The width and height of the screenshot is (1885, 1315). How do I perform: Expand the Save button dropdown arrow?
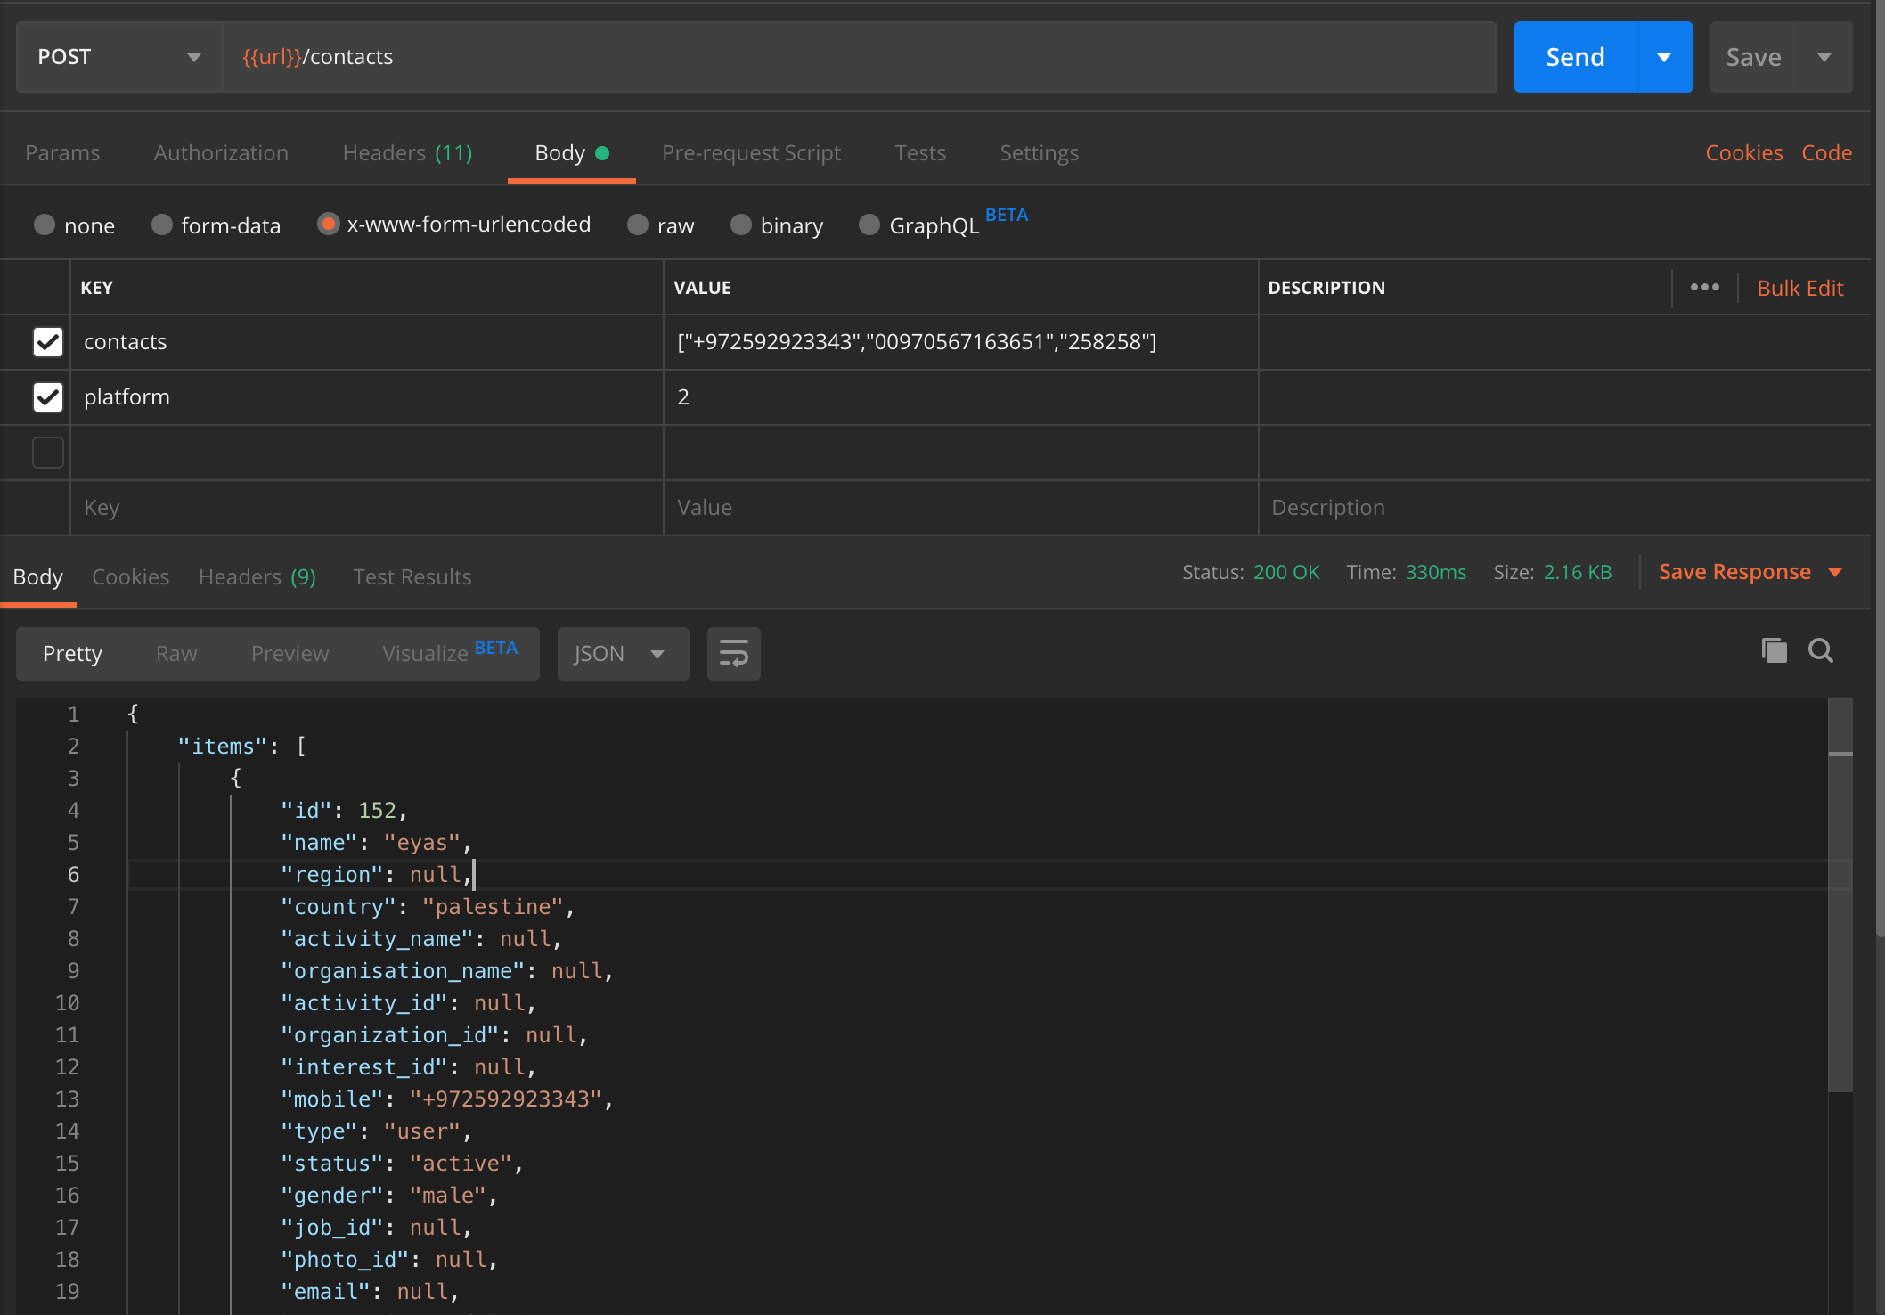click(x=1824, y=57)
